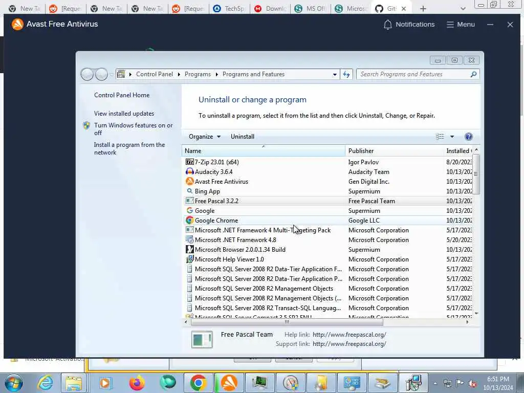524x393 pixels.
Task: Open the recent pages dropdown arrow
Action: tap(112, 74)
